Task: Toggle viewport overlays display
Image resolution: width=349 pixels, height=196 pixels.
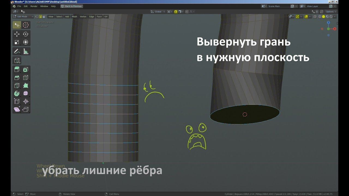Action: click(306, 17)
